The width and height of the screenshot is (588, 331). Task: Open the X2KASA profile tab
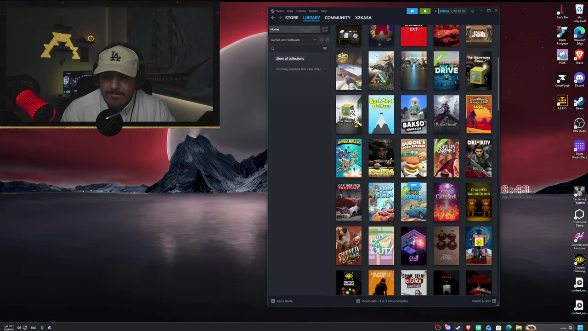point(363,18)
